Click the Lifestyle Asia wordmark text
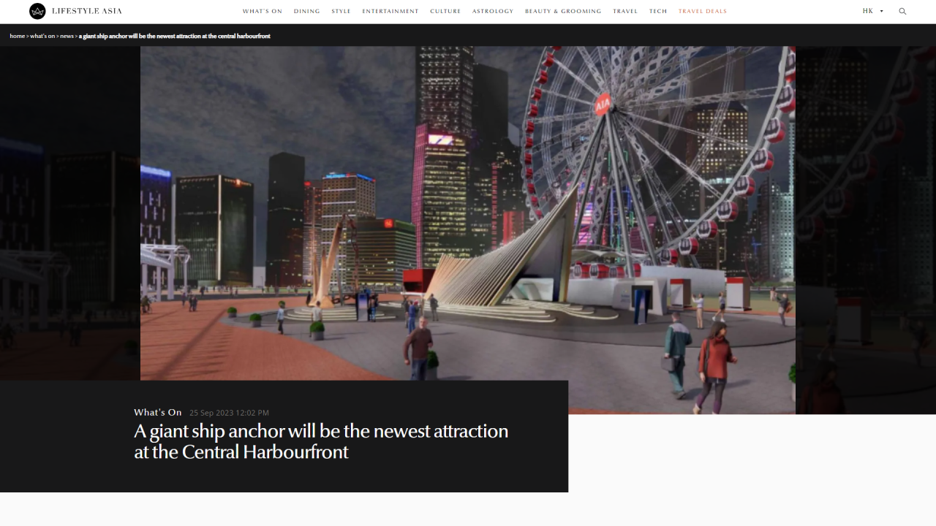The width and height of the screenshot is (936, 526). (x=87, y=12)
